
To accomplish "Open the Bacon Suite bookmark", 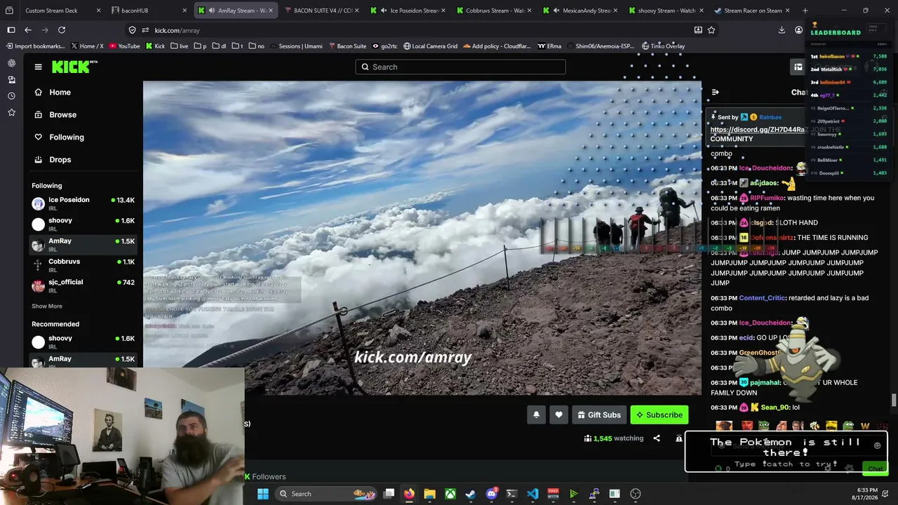I will point(347,46).
